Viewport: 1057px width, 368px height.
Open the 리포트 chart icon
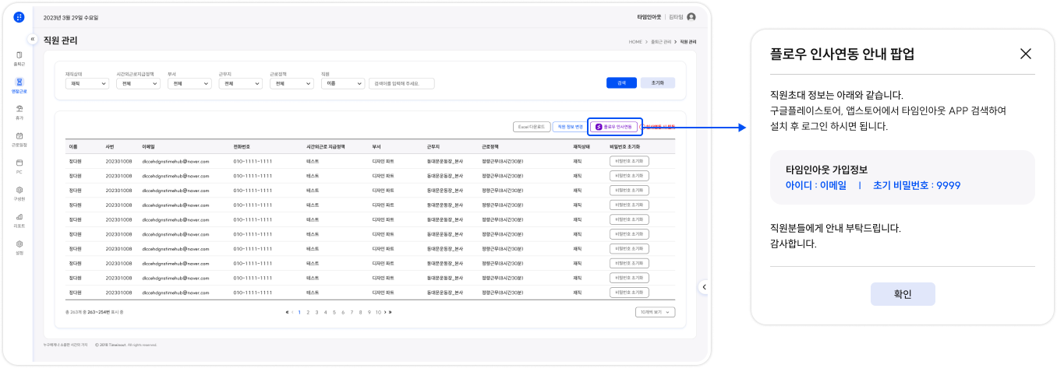point(19,219)
